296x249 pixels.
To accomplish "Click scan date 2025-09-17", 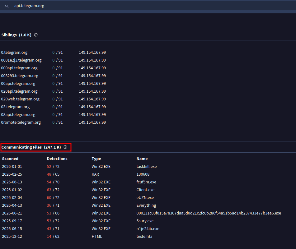I will 12,221.
